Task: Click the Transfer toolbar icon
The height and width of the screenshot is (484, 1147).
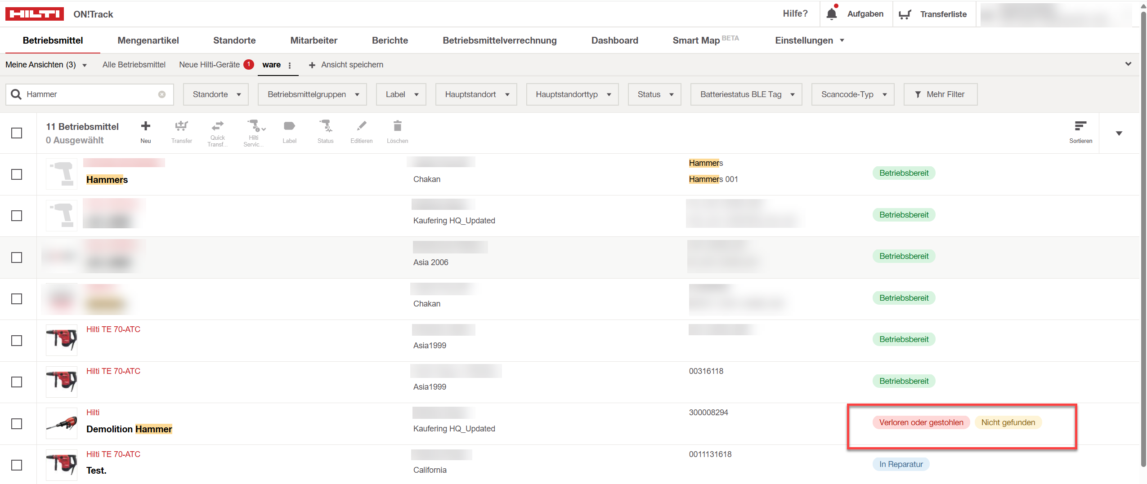Action: pos(182,126)
